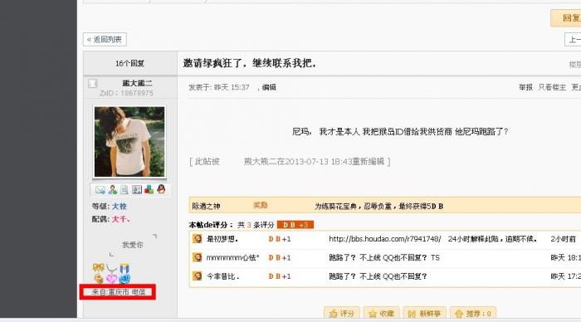Click the 评分 thumbs-up button
Screen dimensions: 581x322
click(x=342, y=313)
